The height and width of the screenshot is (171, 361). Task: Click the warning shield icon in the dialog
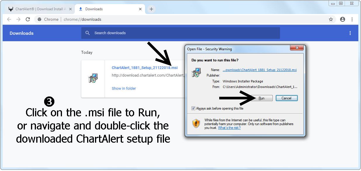pyautogui.click(x=196, y=123)
